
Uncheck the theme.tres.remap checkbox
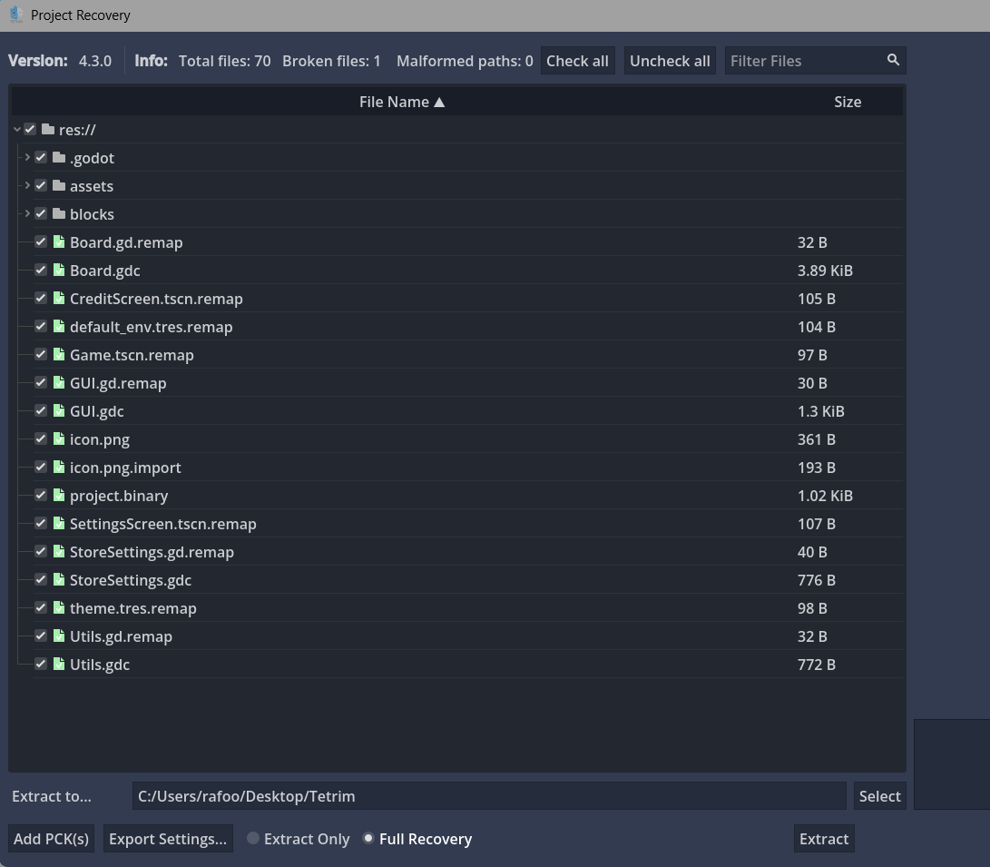tap(41, 608)
